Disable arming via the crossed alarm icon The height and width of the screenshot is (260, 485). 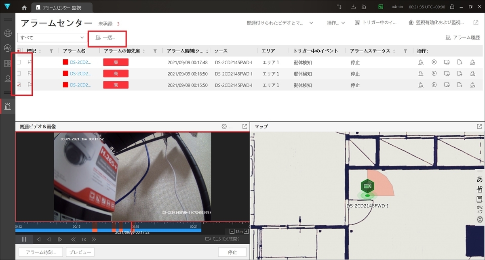472,62
